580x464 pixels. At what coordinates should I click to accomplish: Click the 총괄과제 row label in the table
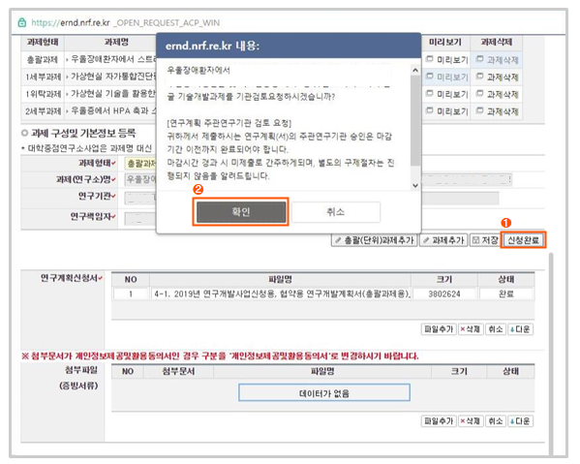tap(43, 59)
